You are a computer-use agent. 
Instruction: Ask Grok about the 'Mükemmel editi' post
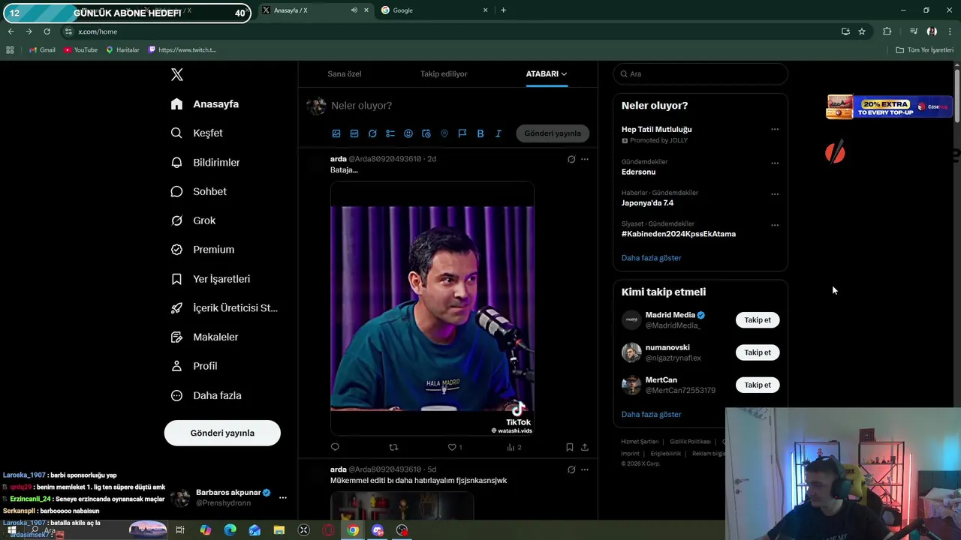571,469
